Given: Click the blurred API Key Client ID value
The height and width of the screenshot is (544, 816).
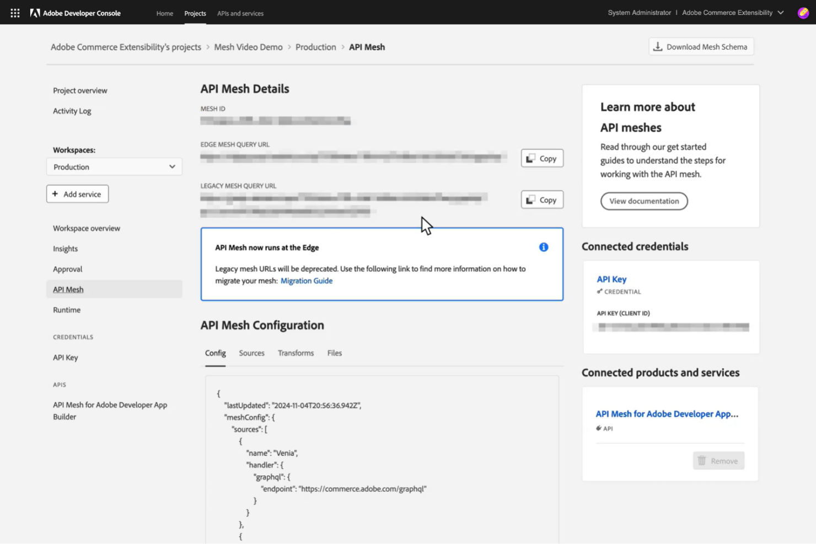Looking at the screenshot, I should tap(671, 326).
